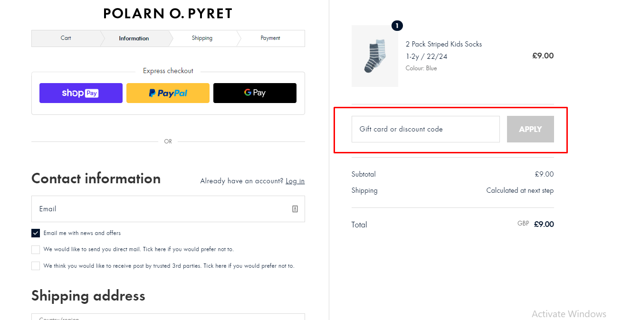Screen dimensions: 641x320
Task: Select PayPal express checkout
Action: 168,93
